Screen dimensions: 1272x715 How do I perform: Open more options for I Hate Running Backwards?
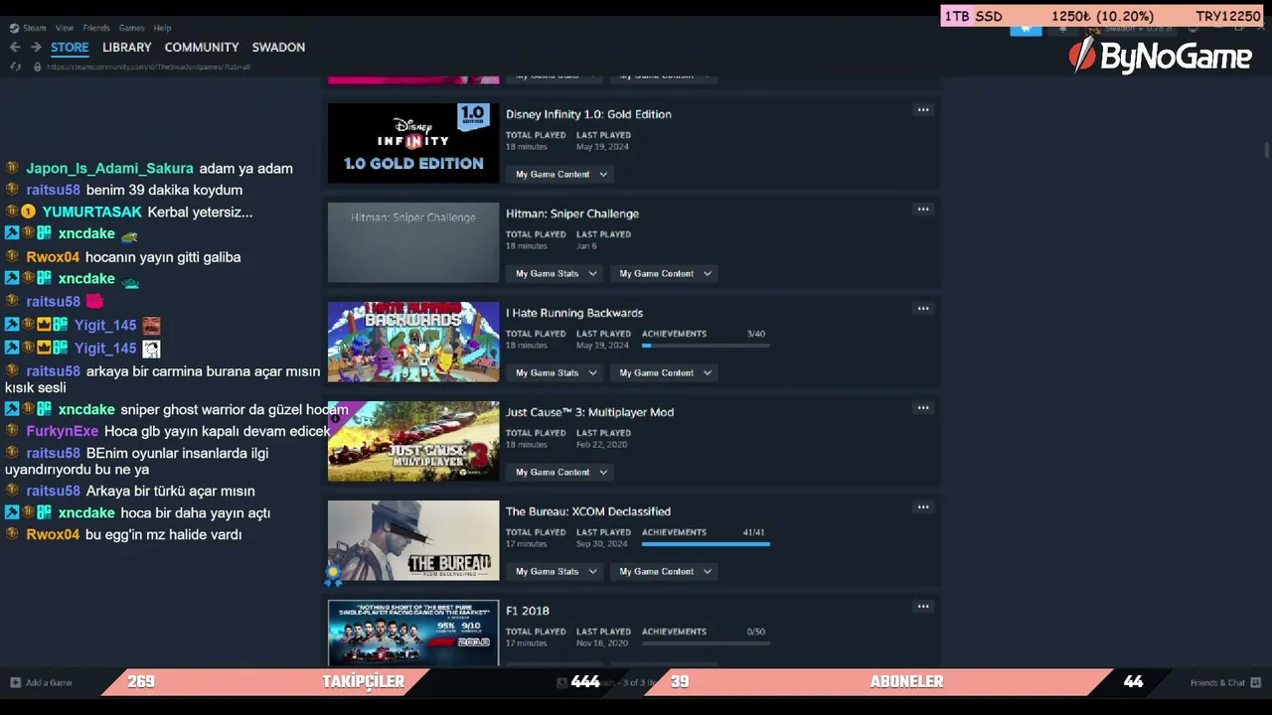pyautogui.click(x=923, y=309)
